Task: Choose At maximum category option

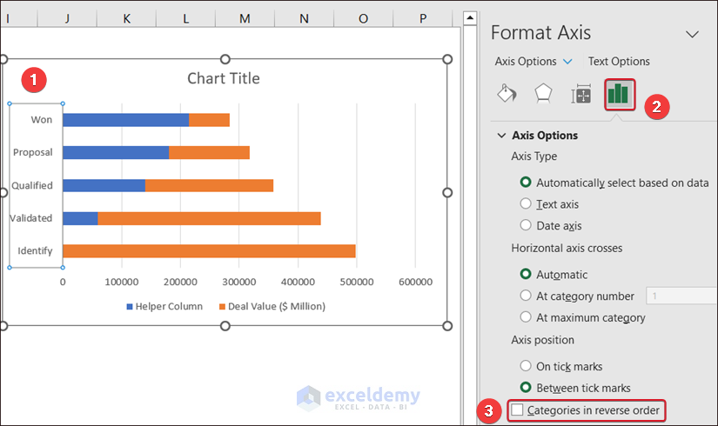Action: [x=526, y=317]
